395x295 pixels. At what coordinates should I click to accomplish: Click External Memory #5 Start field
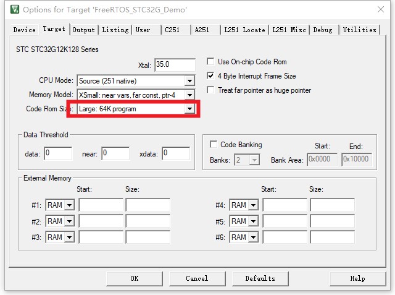click(285, 221)
